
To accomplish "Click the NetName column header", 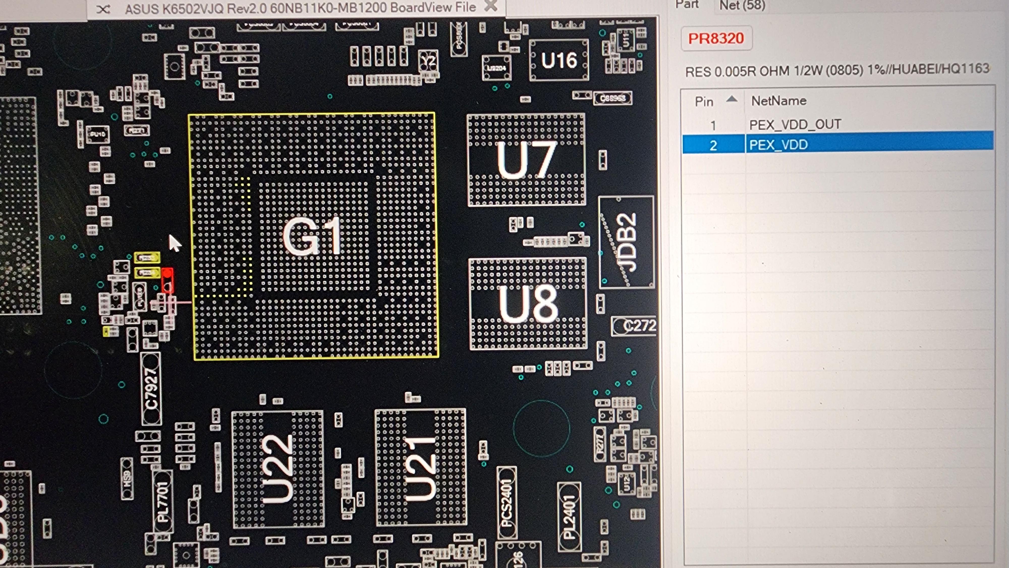I will click(x=778, y=101).
